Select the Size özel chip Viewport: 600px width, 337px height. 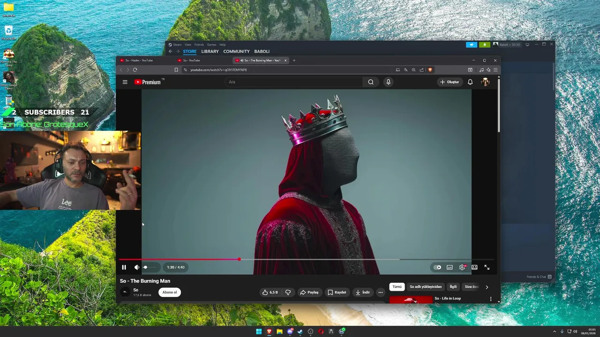coord(471,286)
